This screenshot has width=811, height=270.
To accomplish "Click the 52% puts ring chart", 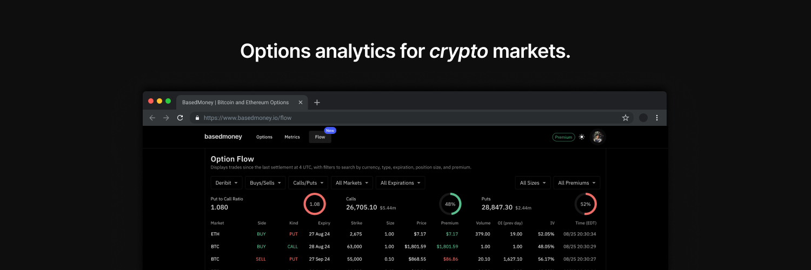I will click(586, 204).
